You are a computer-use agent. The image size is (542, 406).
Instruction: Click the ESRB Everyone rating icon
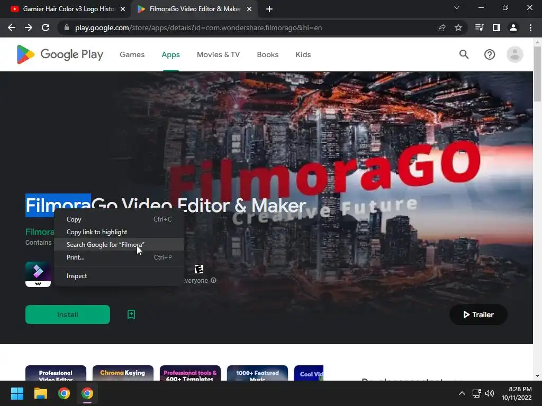pyautogui.click(x=199, y=269)
